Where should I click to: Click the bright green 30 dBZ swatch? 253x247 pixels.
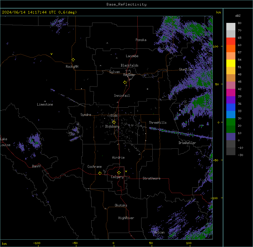coord(231,122)
